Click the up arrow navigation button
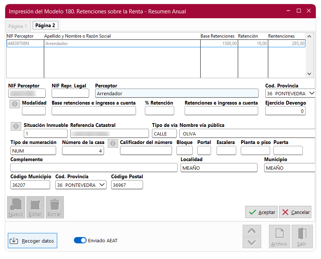Screen dimensions: 321x259 [252, 231]
